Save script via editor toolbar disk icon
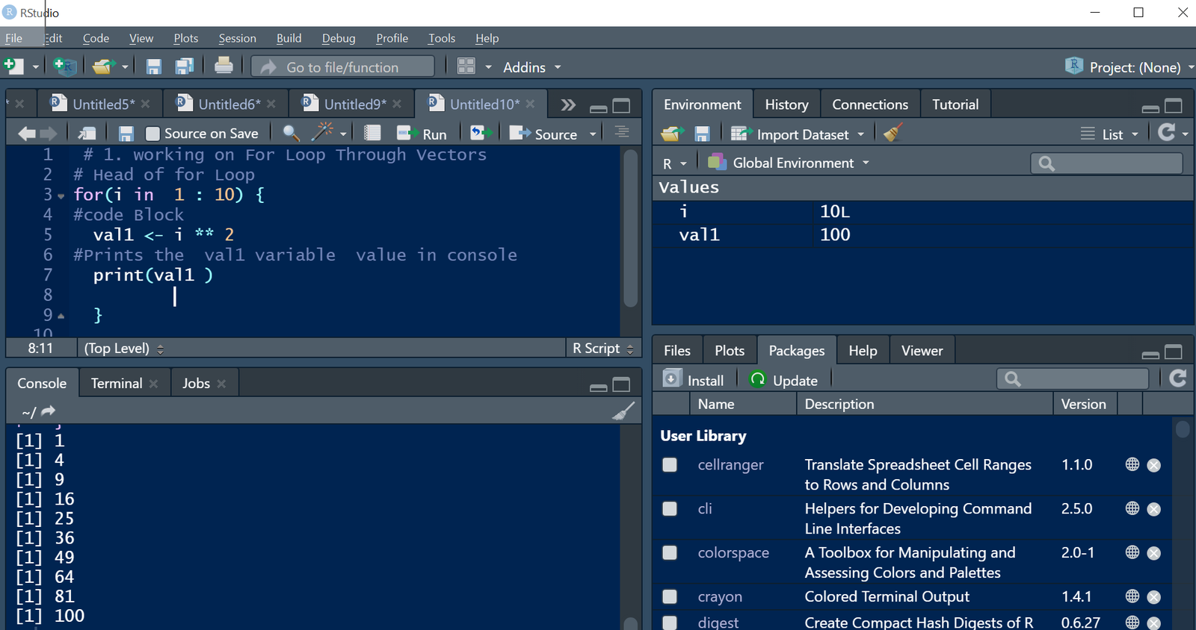The height and width of the screenshot is (630, 1196). 126,134
